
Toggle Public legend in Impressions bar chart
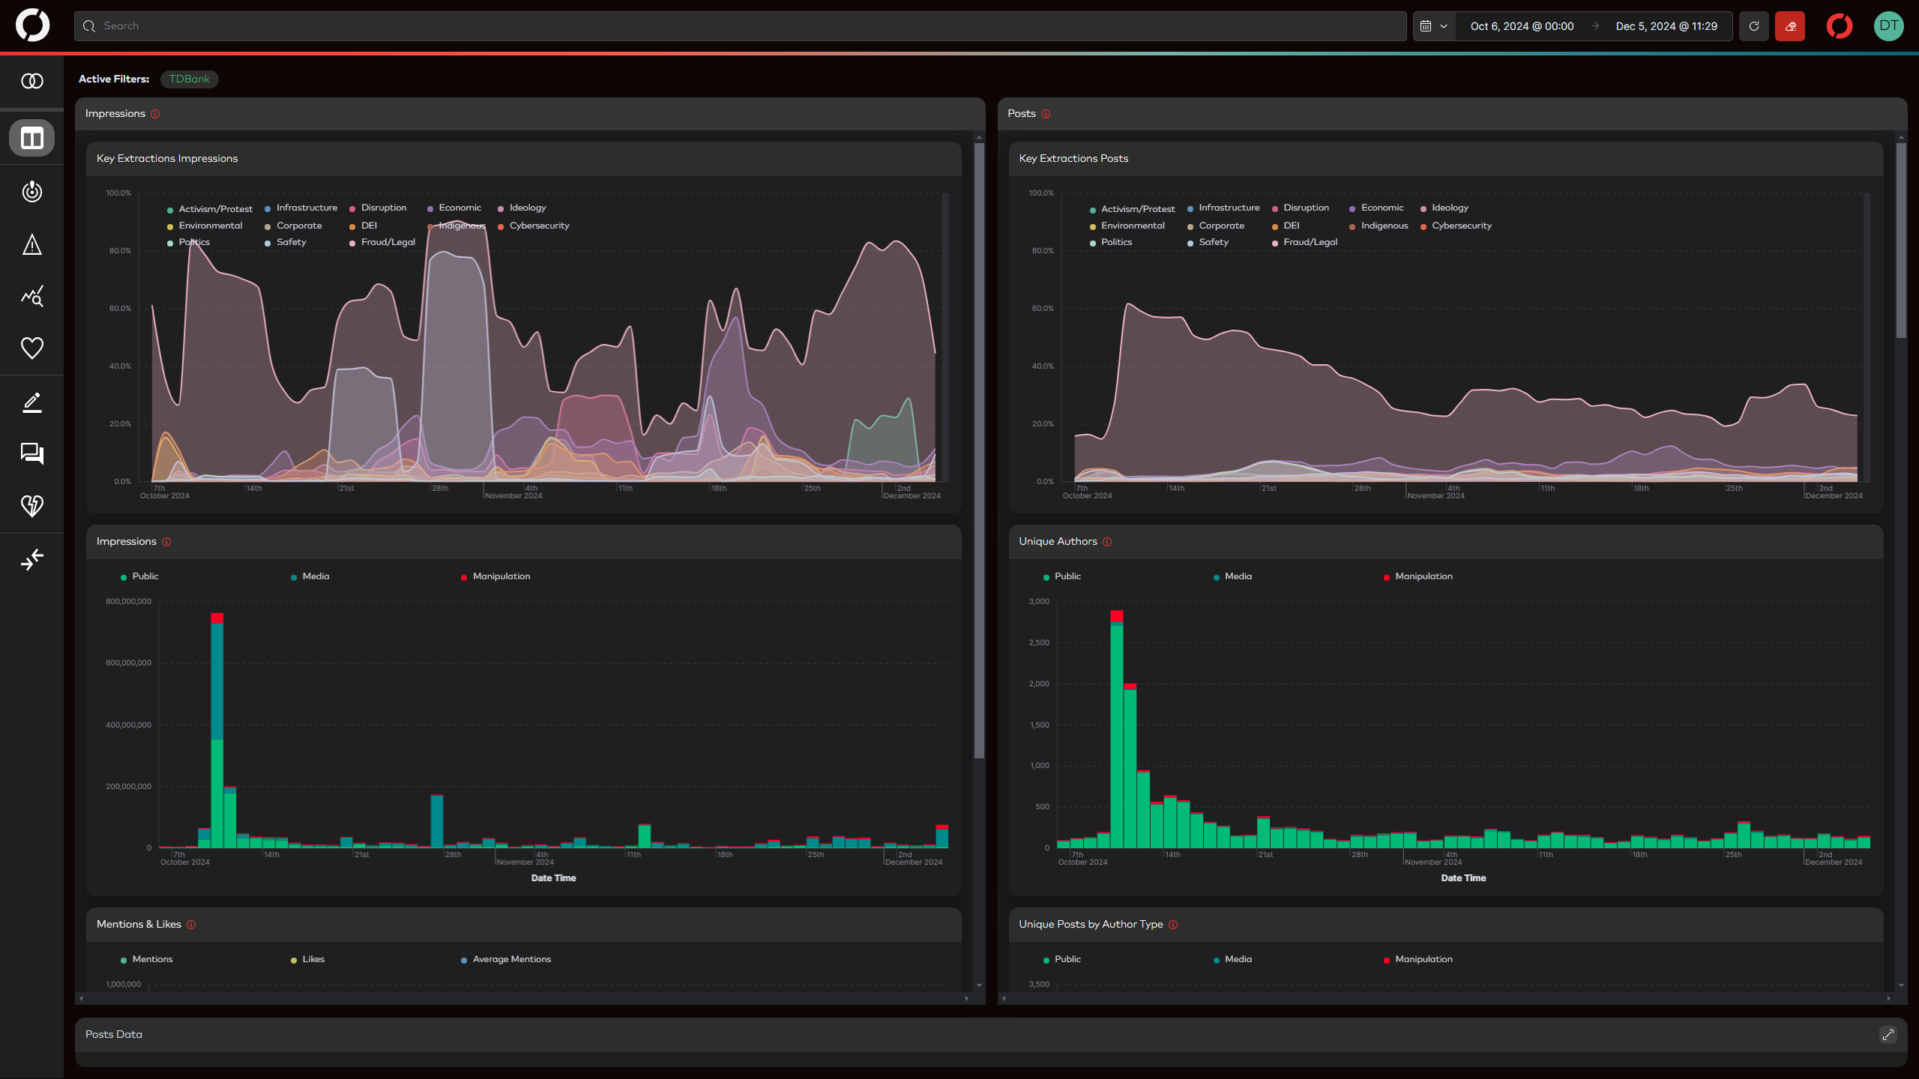139,576
